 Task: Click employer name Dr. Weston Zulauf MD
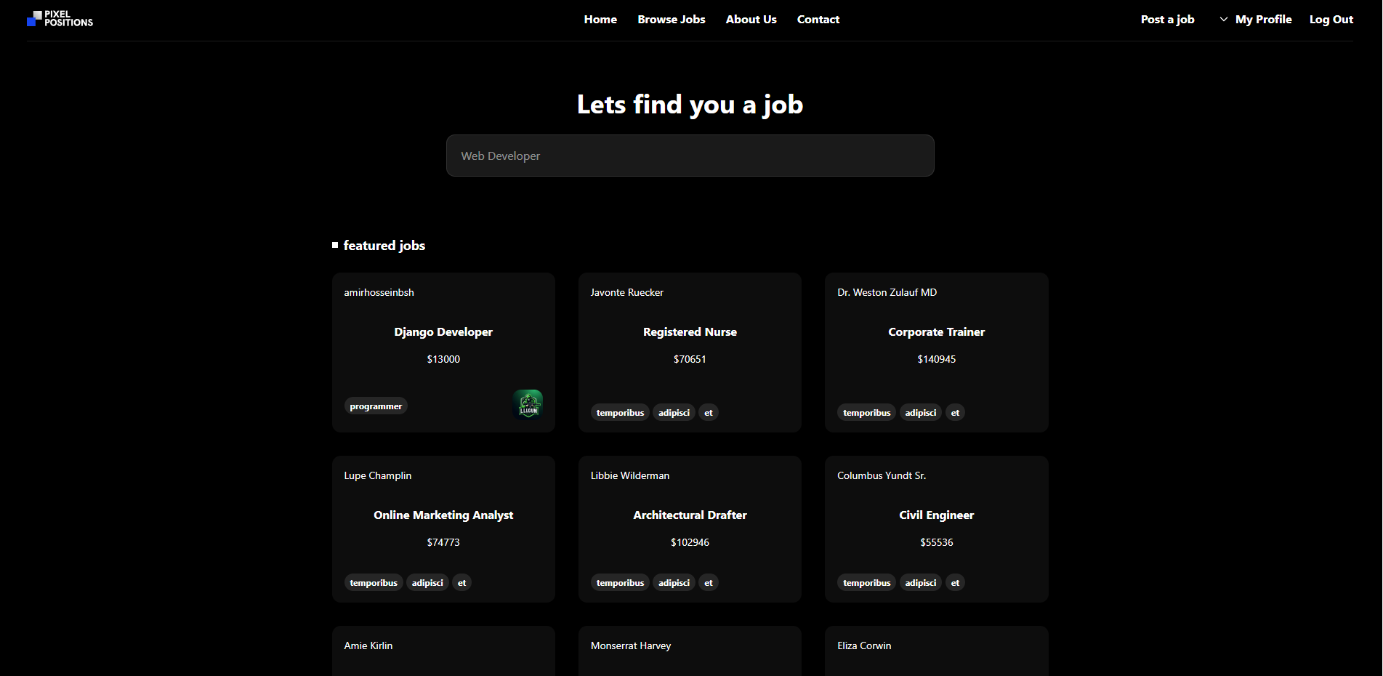pyautogui.click(x=887, y=292)
